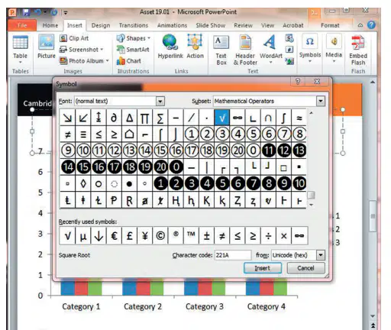Pick the summation sigma symbol
The image size is (391, 330).
click(x=160, y=118)
